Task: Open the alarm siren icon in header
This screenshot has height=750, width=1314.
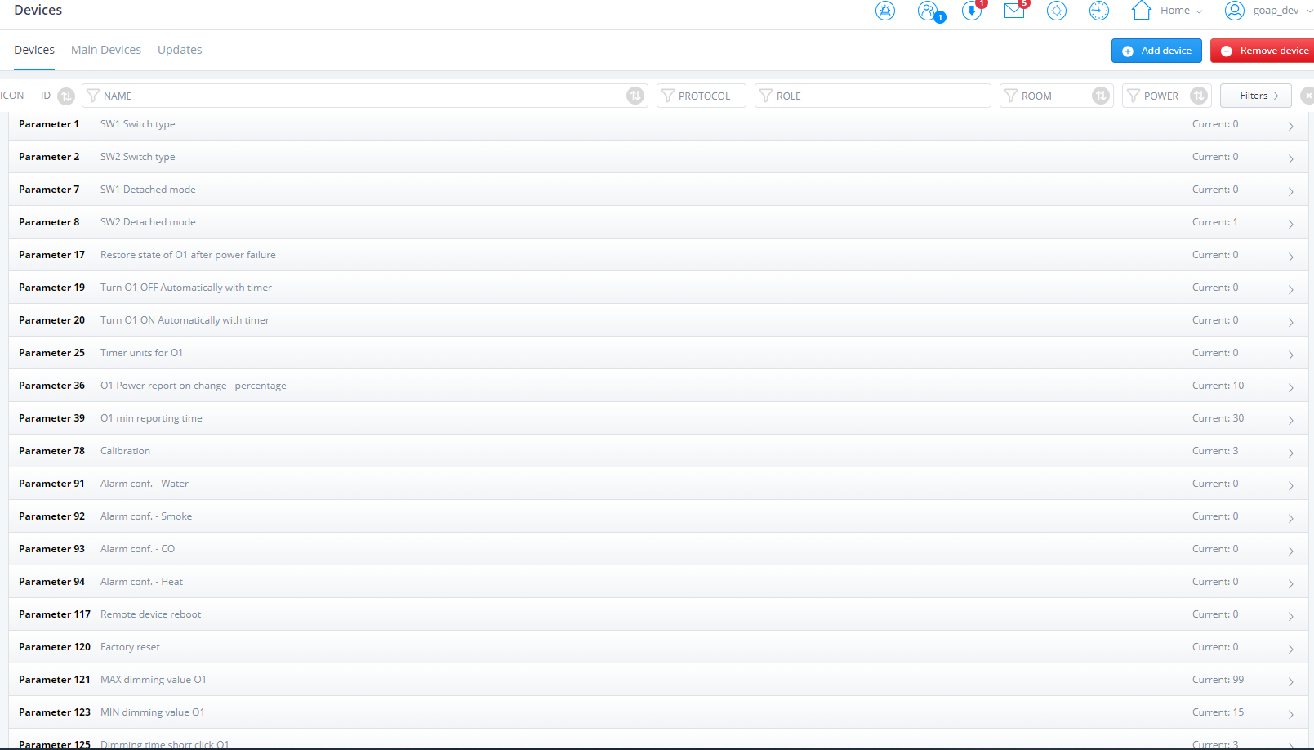Action: [885, 11]
